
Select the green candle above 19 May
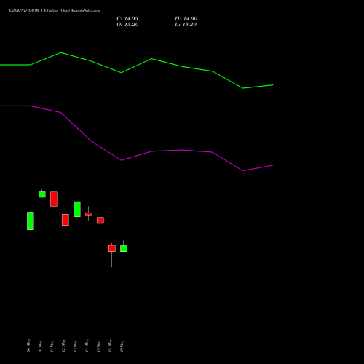click(124, 248)
